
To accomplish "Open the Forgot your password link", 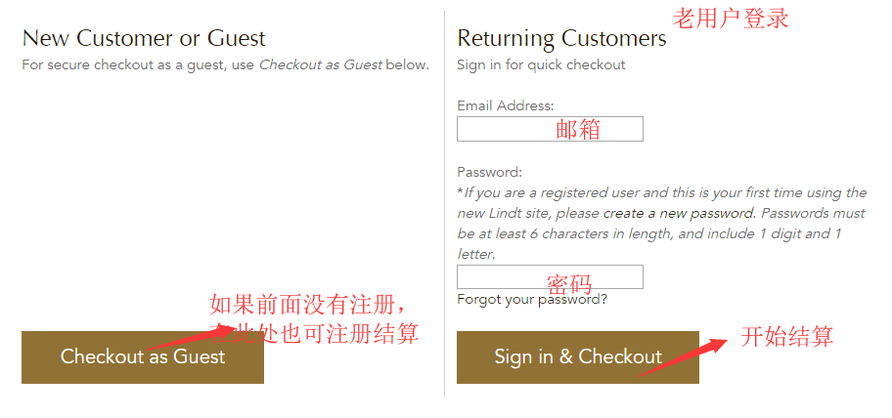I will [531, 300].
